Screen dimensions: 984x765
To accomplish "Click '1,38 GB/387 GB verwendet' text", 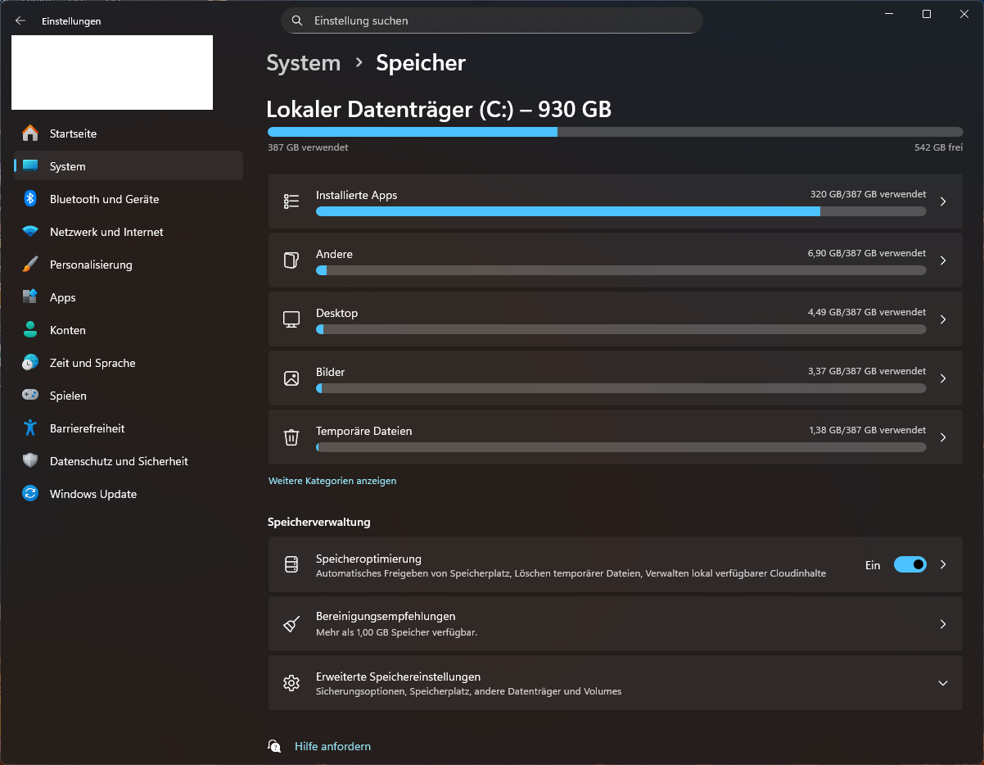I will 867,430.
